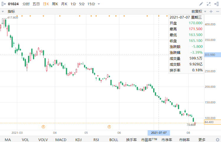This screenshot has width=221, height=142.
Task: Click the 开盘 170.000 opening value
Action: 195,23
